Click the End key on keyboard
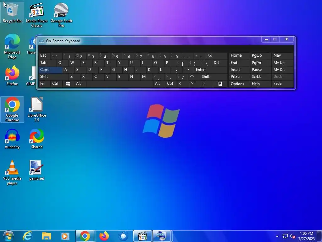 (239, 63)
